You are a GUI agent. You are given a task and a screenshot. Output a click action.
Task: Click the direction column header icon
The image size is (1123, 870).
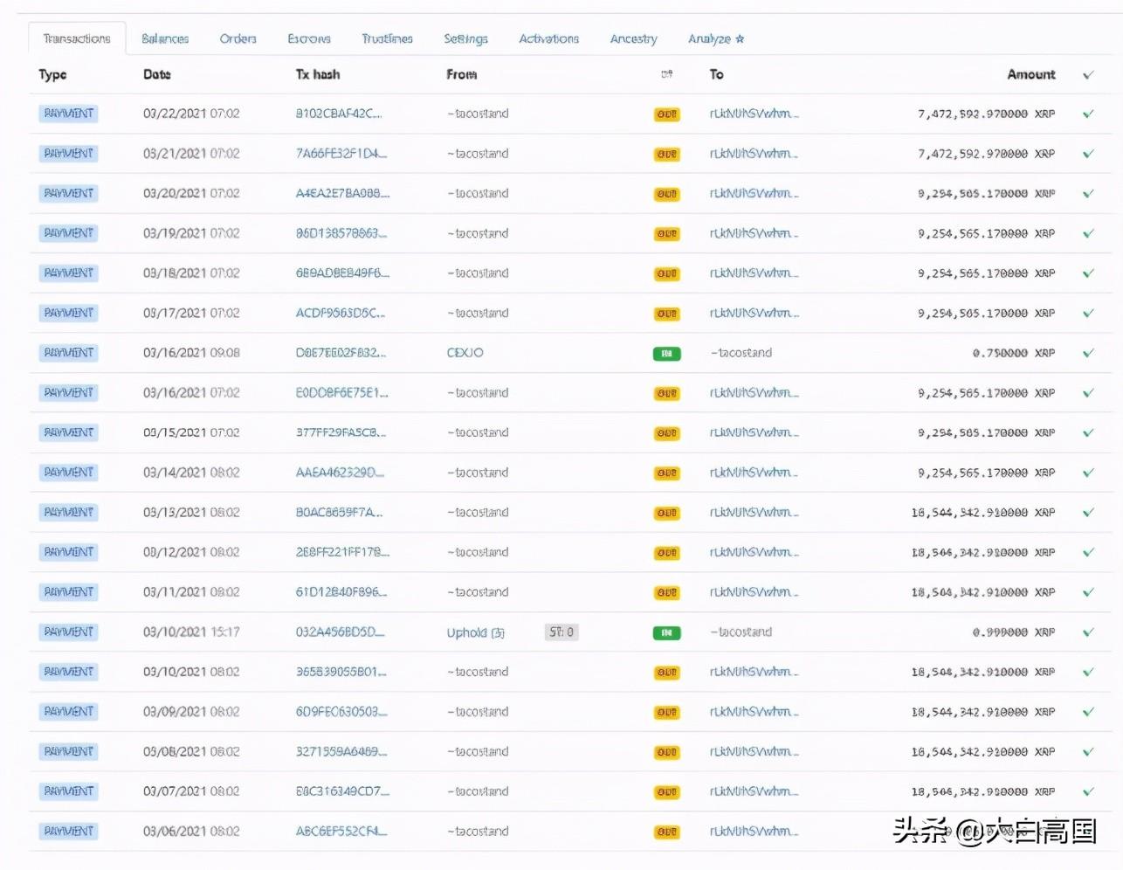(666, 75)
